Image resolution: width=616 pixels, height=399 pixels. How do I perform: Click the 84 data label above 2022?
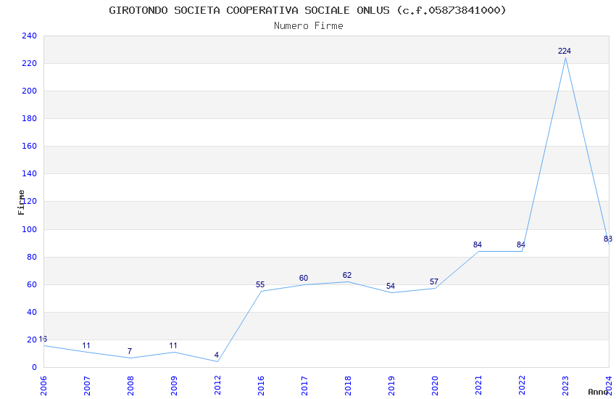(521, 244)
